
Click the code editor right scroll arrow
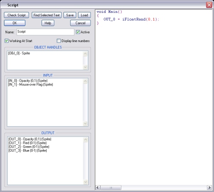tap(209, 187)
